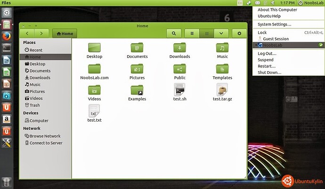Viewport: 325px width, 189px height.
Task: Open the gear settings menu in Files
Action: point(239,33)
